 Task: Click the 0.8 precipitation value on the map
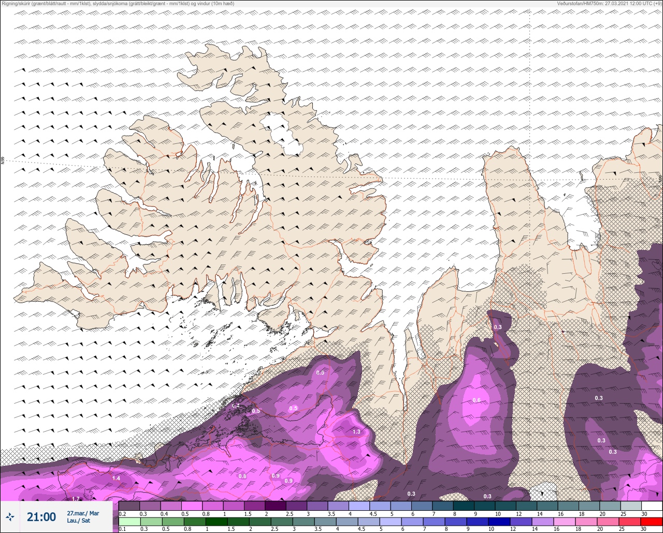[x=242, y=476]
